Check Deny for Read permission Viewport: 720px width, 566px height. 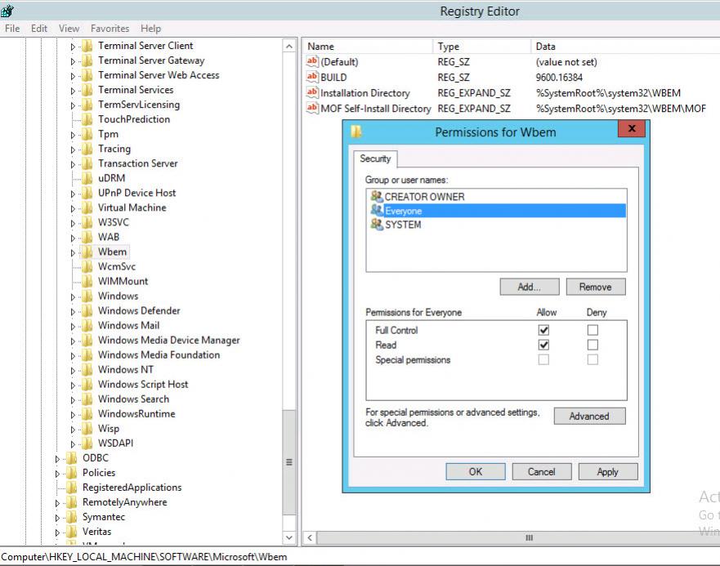click(x=593, y=345)
